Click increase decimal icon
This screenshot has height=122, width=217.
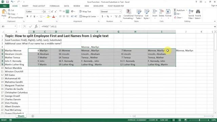click(116, 17)
